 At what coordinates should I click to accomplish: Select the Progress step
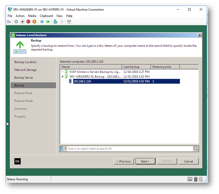tap(20, 117)
